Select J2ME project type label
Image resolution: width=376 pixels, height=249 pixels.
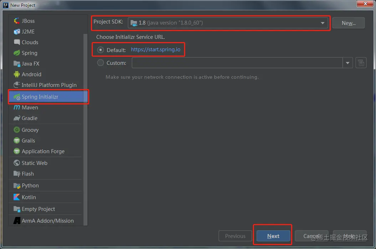[28, 32]
